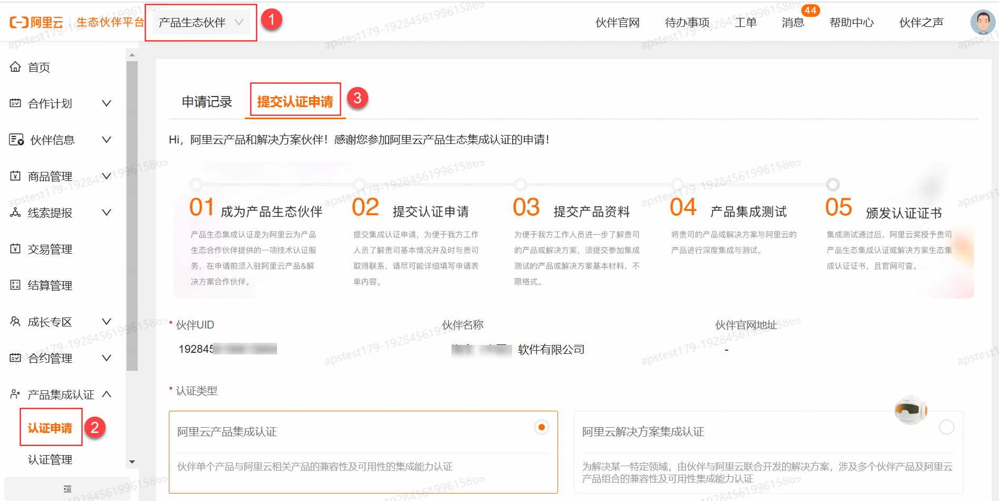The height and width of the screenshot is (501, 999).
Task: Click the home icon beside 首页
Action: [15, 67]
